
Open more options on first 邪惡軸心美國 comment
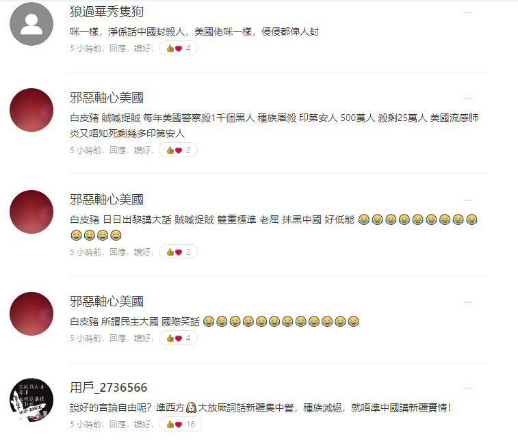click(467, 98)
